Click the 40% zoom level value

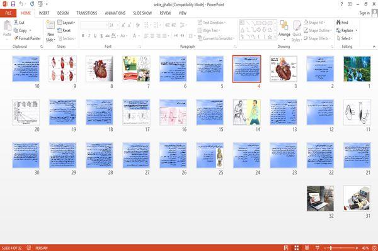tap(365, 248)
